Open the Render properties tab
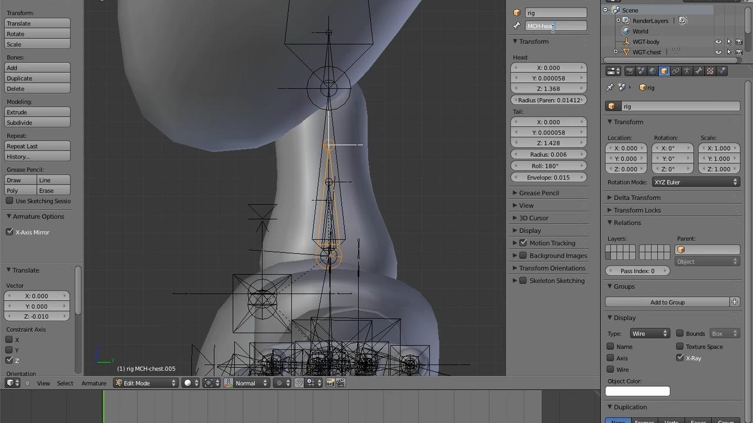 [x=630, y=70]
